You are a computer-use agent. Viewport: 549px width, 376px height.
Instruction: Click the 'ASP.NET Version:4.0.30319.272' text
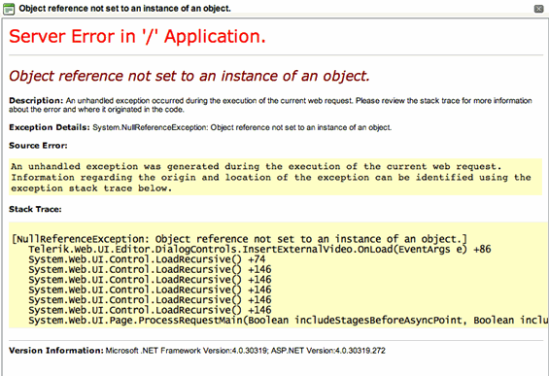[x=328, y=351]
